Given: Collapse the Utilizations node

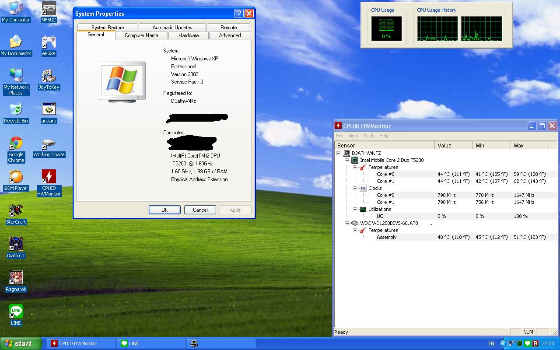Looking at the screenshot, I should click(355, 209).
